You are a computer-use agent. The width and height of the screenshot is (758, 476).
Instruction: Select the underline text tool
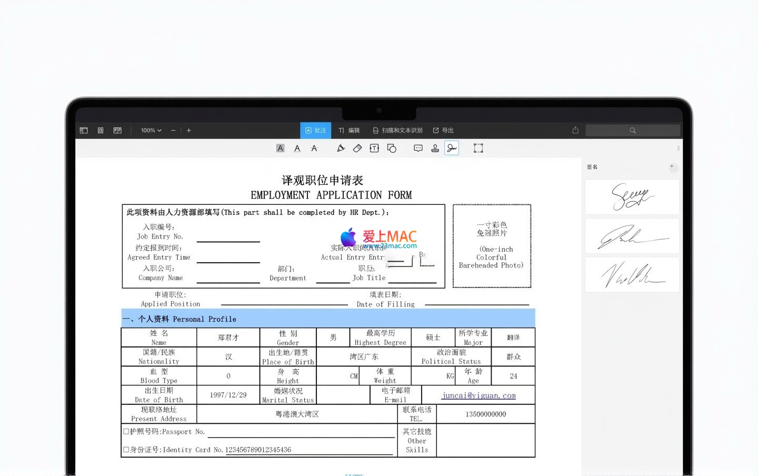(297, 148)
